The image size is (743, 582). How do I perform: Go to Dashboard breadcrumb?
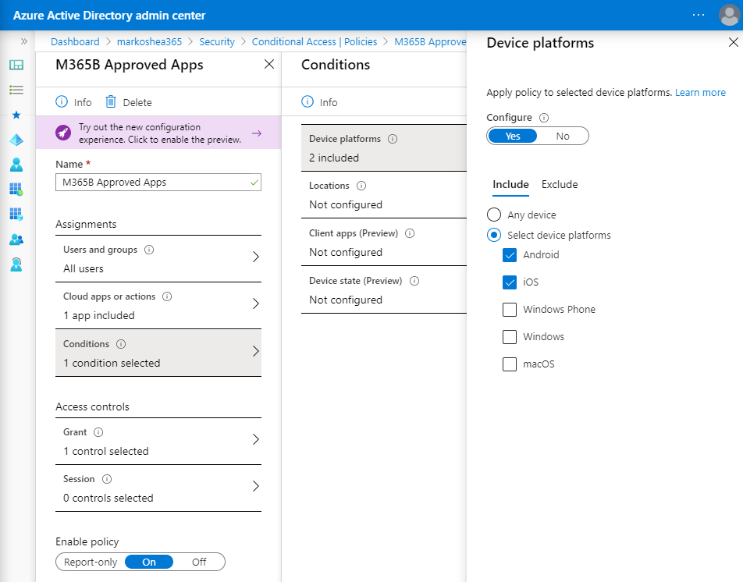tap(75, 41)
